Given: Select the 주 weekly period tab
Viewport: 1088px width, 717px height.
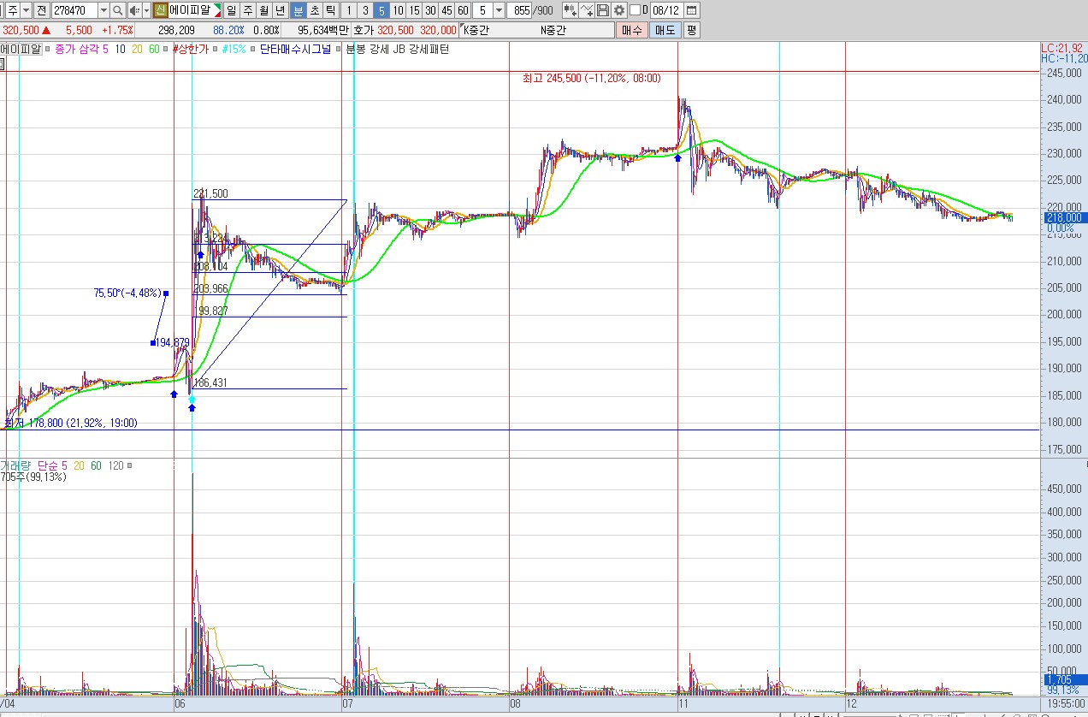Looking at the screenshot, I should [x=247, y=10].
